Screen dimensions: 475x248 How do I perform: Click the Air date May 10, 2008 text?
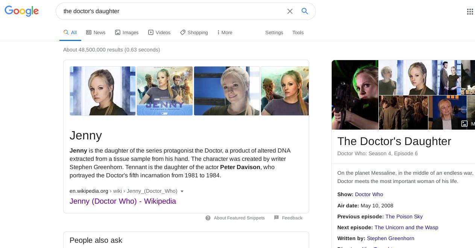click(x=365, y=206)
